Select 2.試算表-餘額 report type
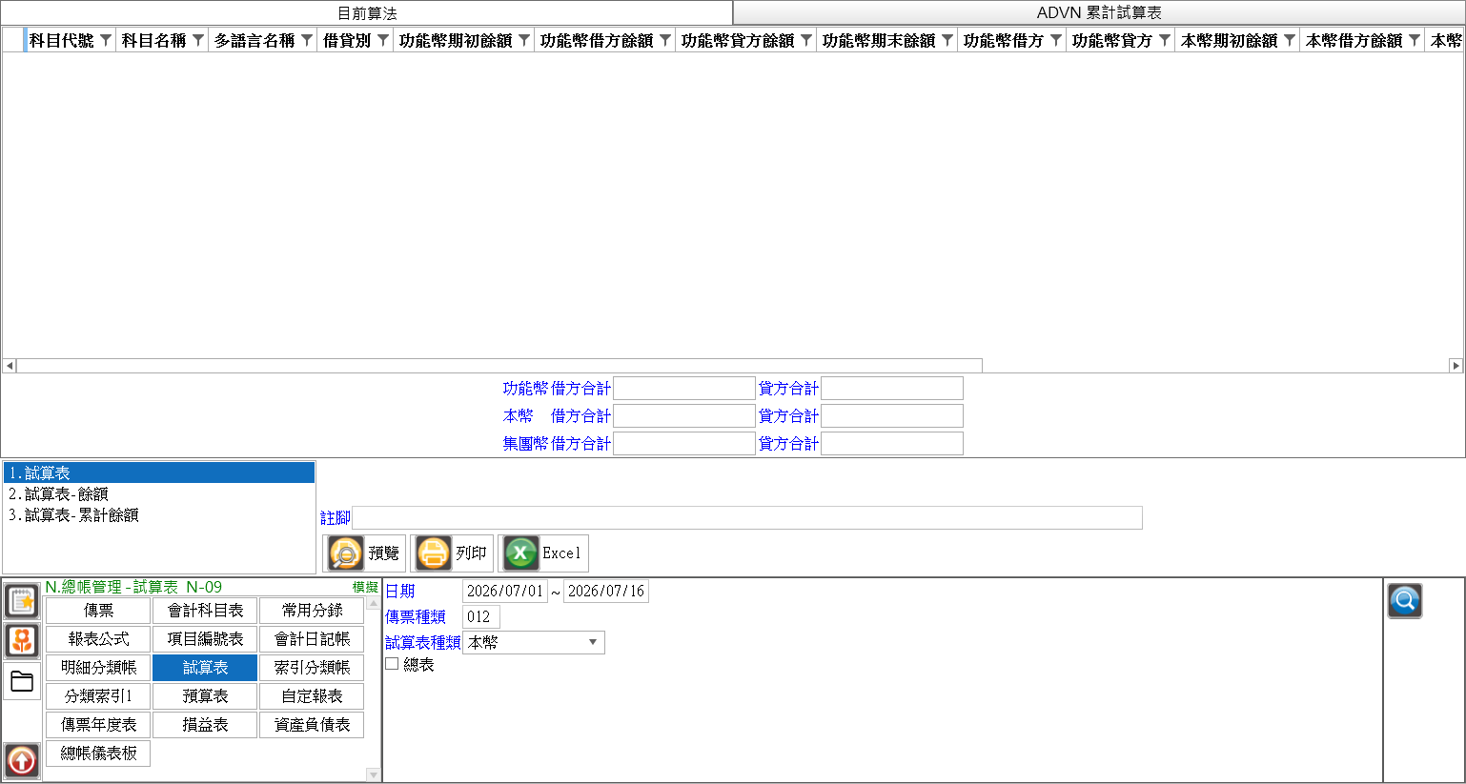The height and width of the screenshot is (784, 1466). 159,494
